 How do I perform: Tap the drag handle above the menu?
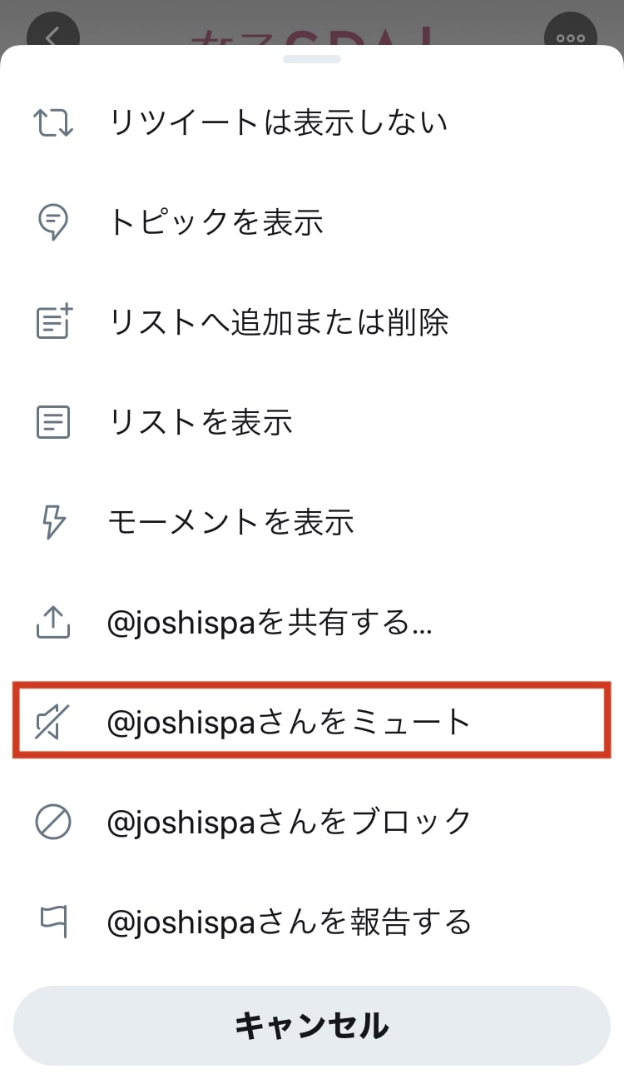(312, 58)
